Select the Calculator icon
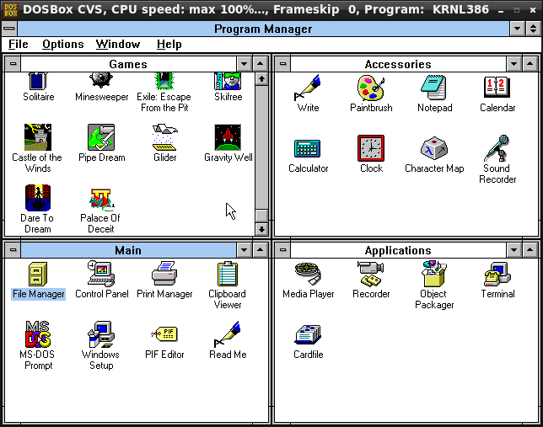The image size is (543, 427). [308, 148]
